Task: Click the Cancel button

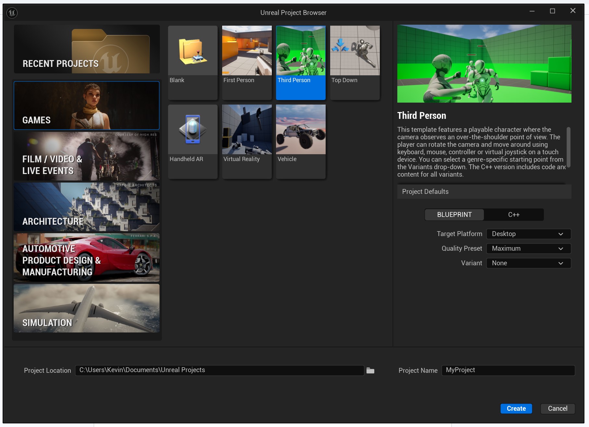Action: 558,408
